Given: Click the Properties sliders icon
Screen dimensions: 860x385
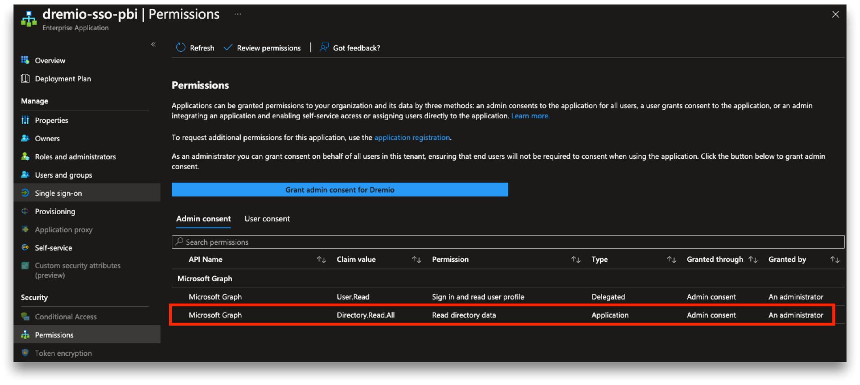Looking at the screenshot, I should coord(25,120).
